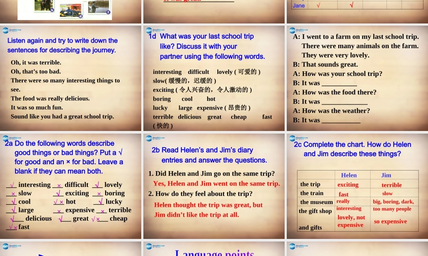Click the 'the gift shop' row label
Screen dimensions: 428x256
coord(315,211)
